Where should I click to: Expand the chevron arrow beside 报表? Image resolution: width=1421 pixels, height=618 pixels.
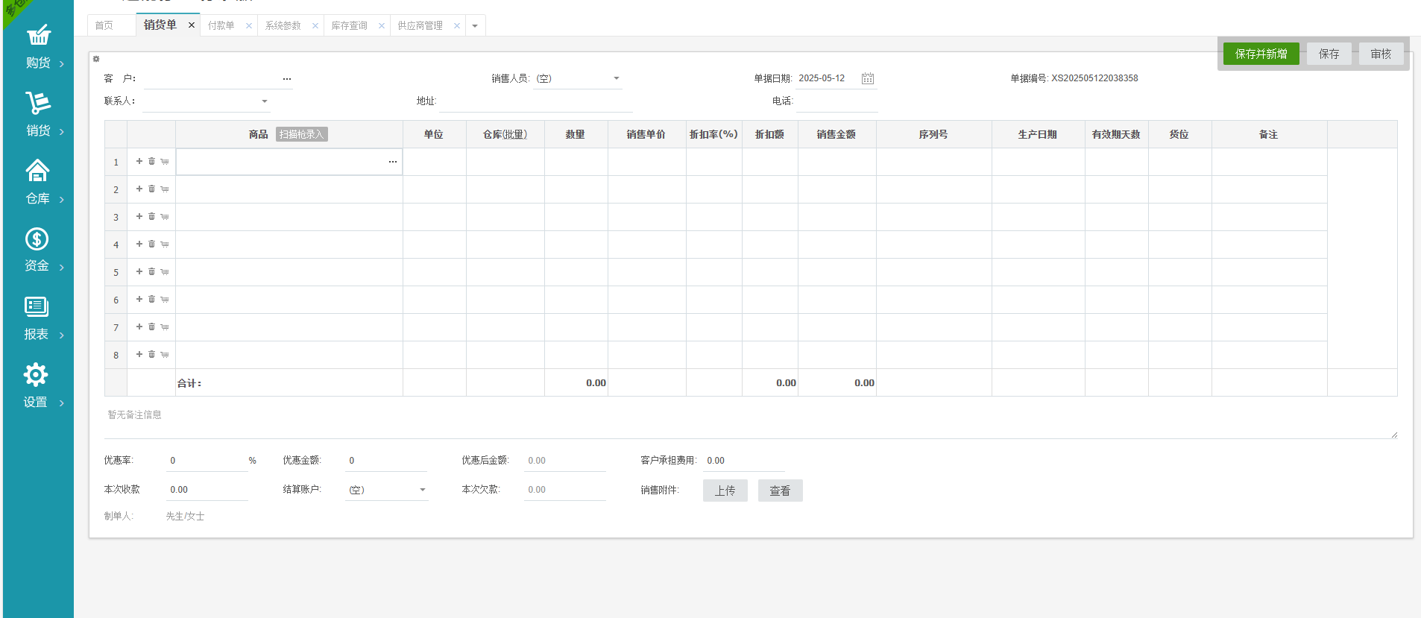pos(61,335)
